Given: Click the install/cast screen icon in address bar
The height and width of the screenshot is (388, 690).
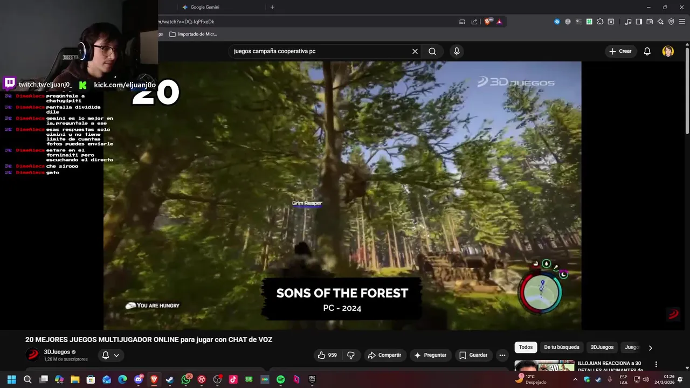Looking at the screenshot, I should click(462, 22).
